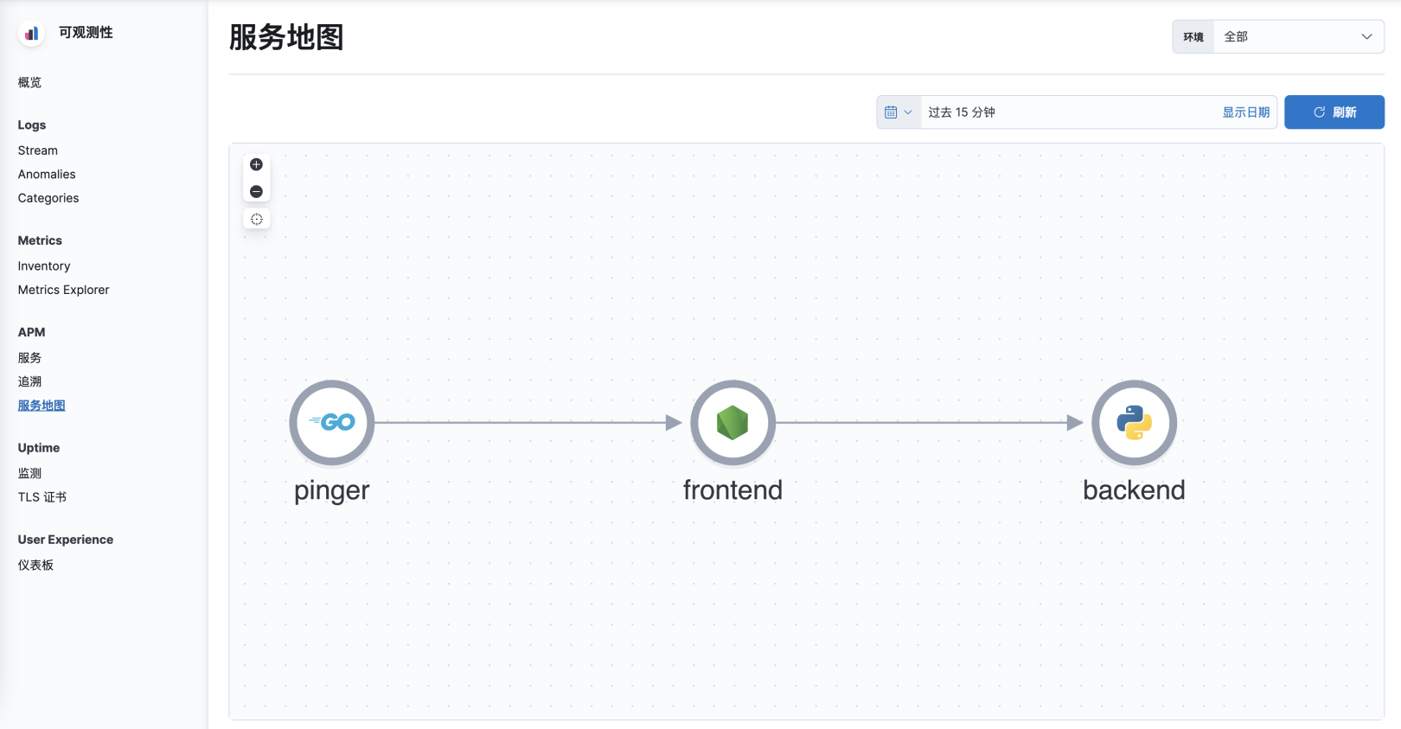Switch to the 追溯 APM section
The width and height of the screenshot is (1401, 729).
point(29,381)
